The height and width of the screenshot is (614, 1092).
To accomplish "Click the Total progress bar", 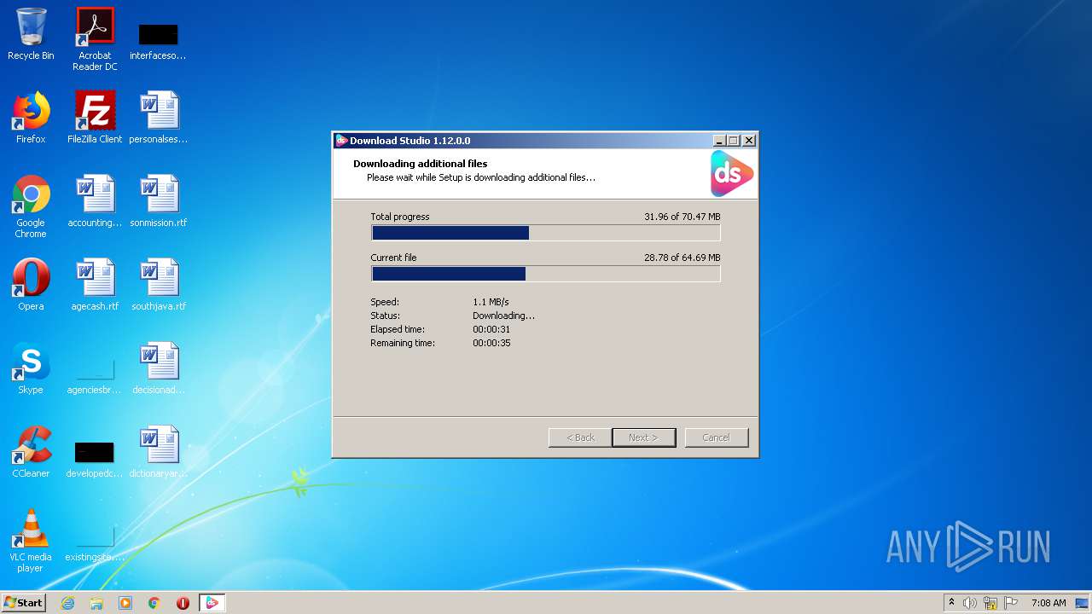I will (x=546, y=233).
